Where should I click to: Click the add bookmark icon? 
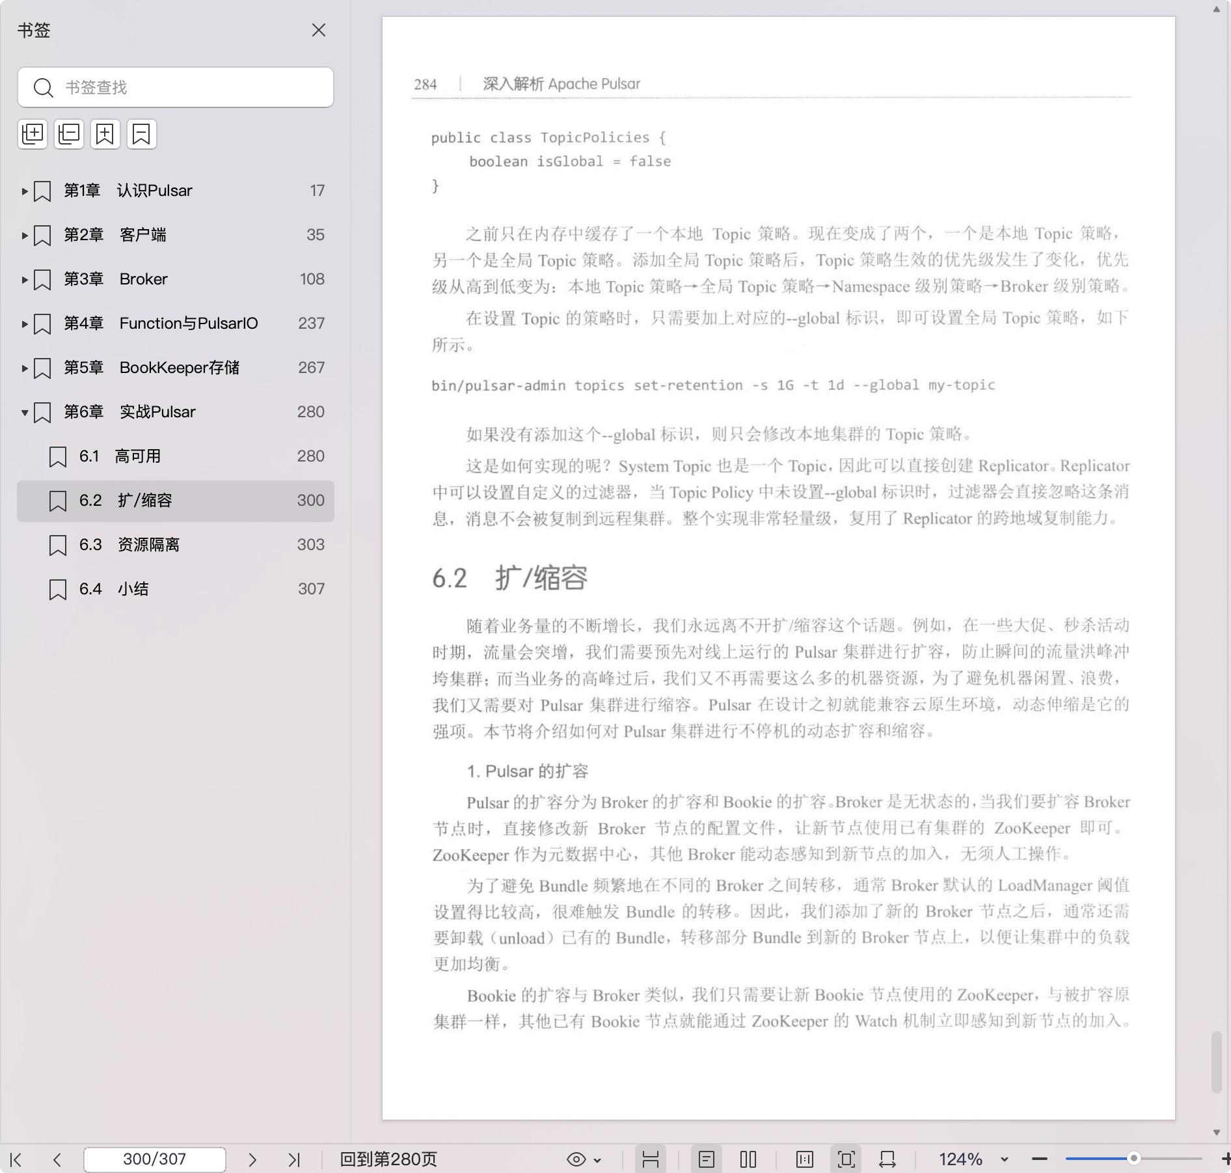coord(105,134)
